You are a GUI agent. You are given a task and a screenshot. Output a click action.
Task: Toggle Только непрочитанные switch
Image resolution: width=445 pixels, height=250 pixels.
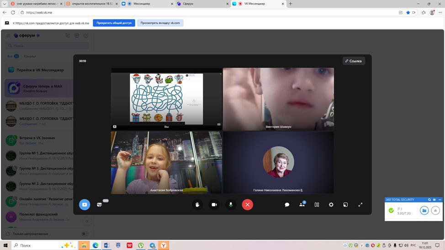click(85, 234)
